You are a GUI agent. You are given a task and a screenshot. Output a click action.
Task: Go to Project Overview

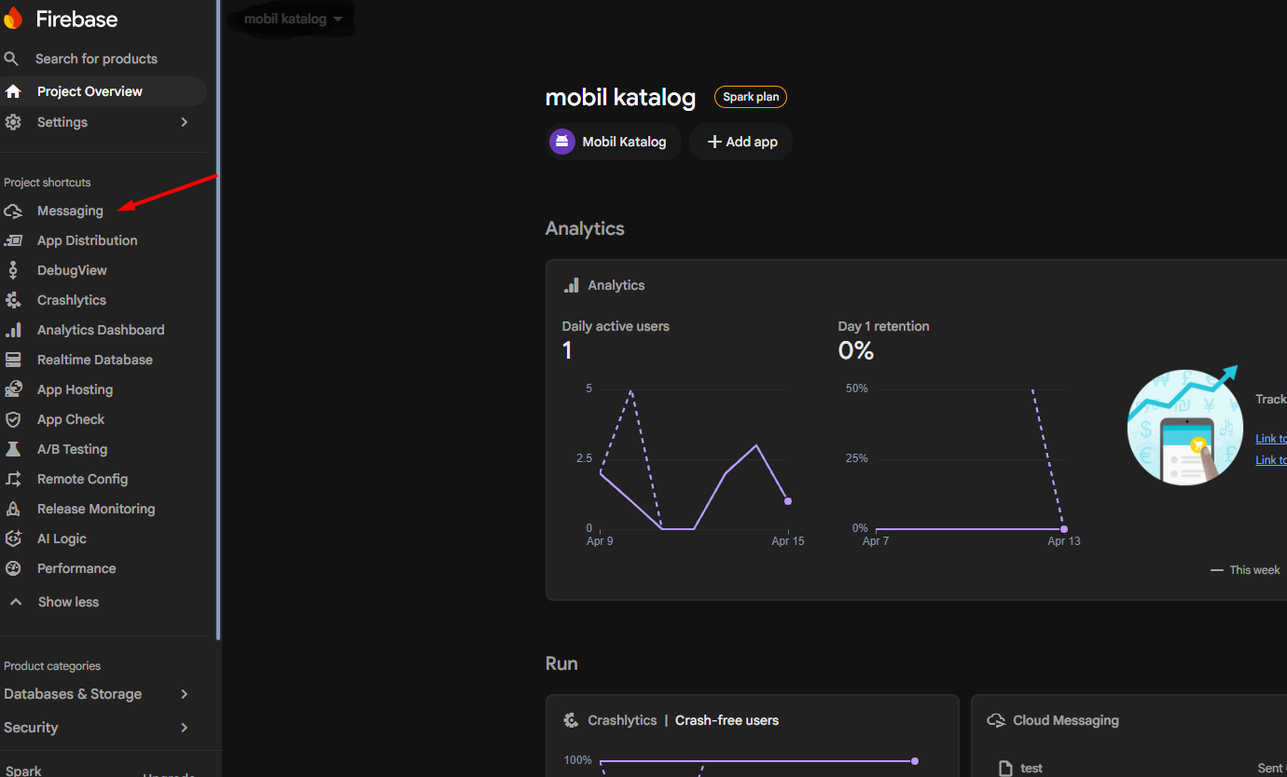point(90,91)
